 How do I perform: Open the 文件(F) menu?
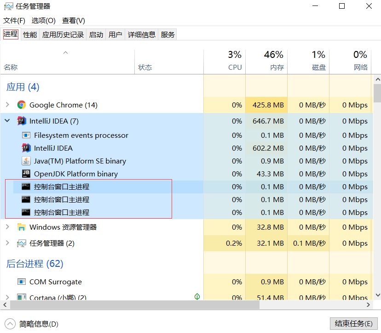pyautogui.click(x=14, y=21)
